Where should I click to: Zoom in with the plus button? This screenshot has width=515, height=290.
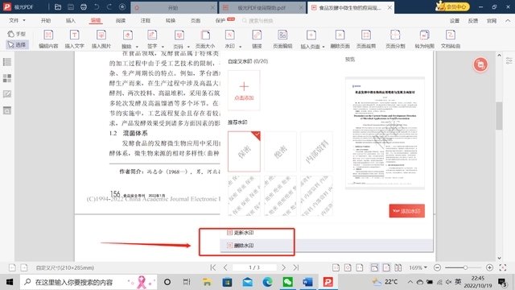click(489, 267)
